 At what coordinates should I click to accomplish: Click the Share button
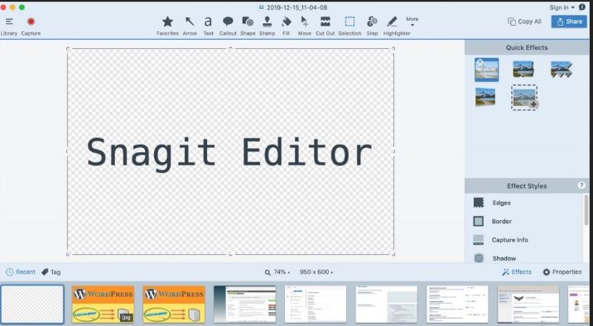tap(569, 22)
